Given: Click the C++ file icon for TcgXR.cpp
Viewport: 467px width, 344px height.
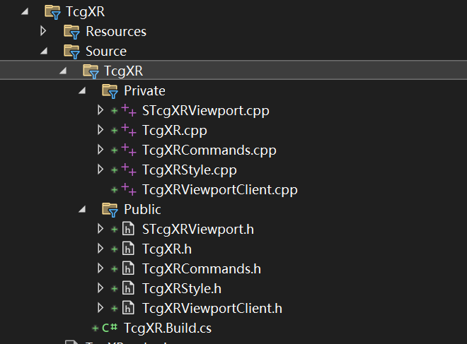Looking at the screenshot, I should pyautogui.click(x=129, y=130).
